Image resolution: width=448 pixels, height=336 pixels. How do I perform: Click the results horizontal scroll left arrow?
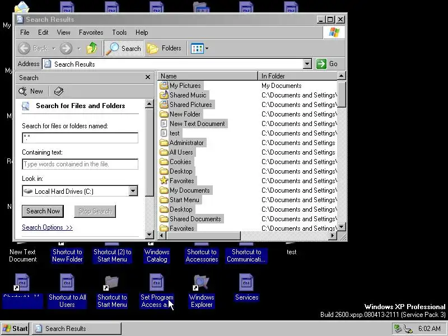pyautogui.click(x=162, y=236)
